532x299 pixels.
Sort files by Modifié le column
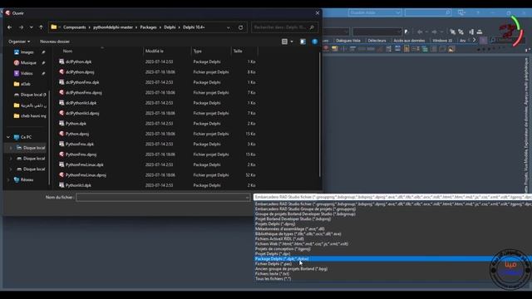pos(155,51)
